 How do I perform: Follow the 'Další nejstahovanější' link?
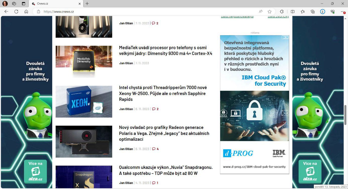[237, 17]
